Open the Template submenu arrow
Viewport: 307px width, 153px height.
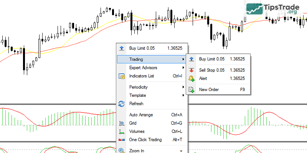pos(183,95)
